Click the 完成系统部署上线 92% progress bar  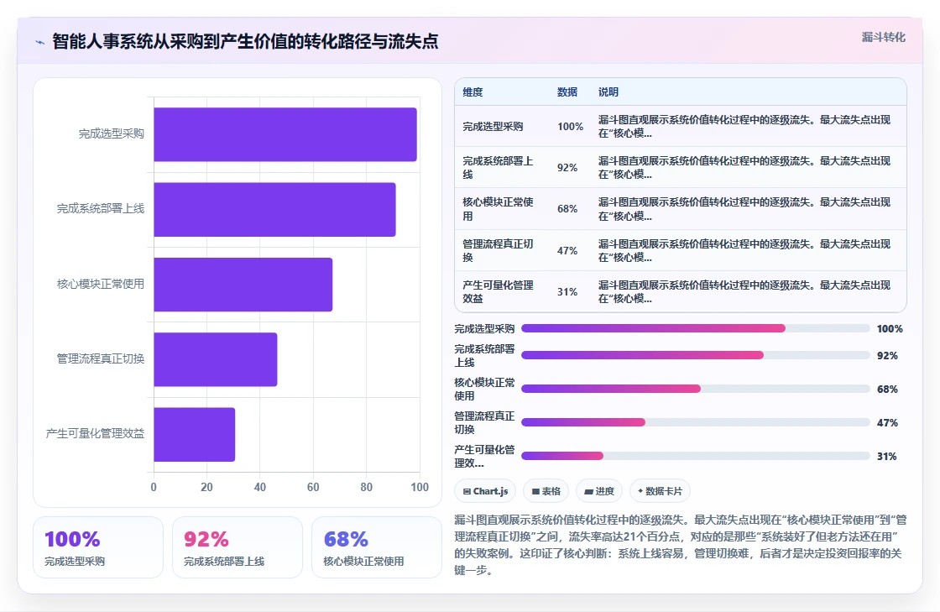696,355
